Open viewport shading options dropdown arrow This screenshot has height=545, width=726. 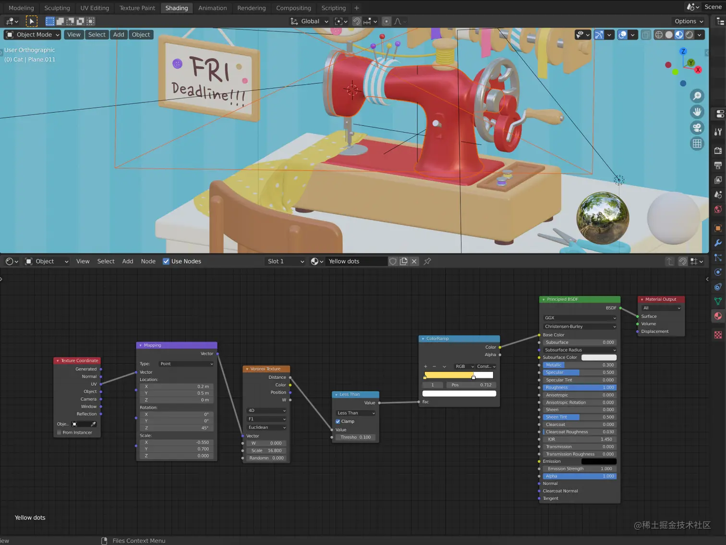pyautogui.click(x=700, y=35)
